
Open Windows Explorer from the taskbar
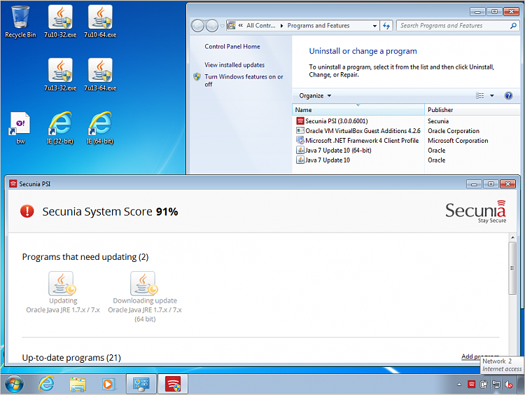pyautogui.click(x=78, y=384)
